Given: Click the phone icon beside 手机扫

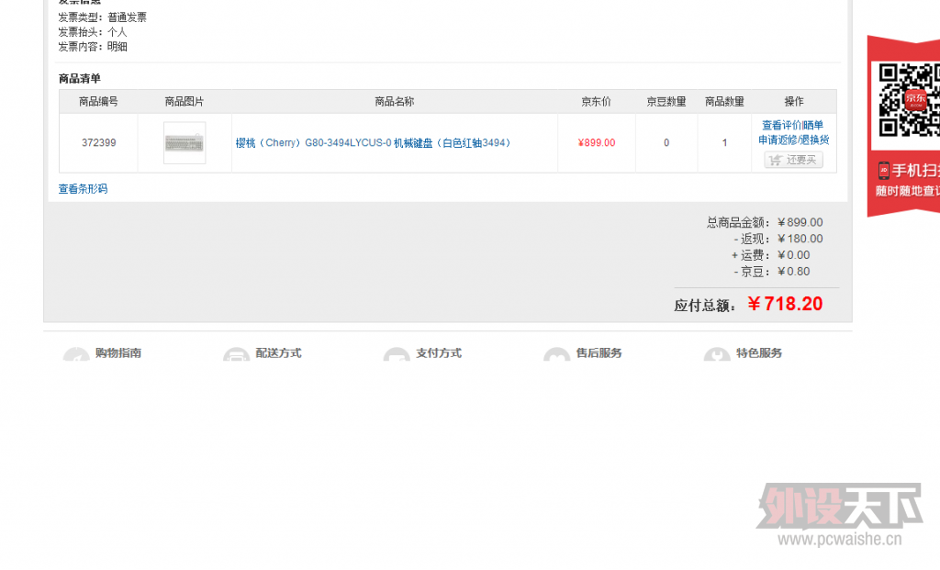Looking at the screenshot, I should click(884, 171).
